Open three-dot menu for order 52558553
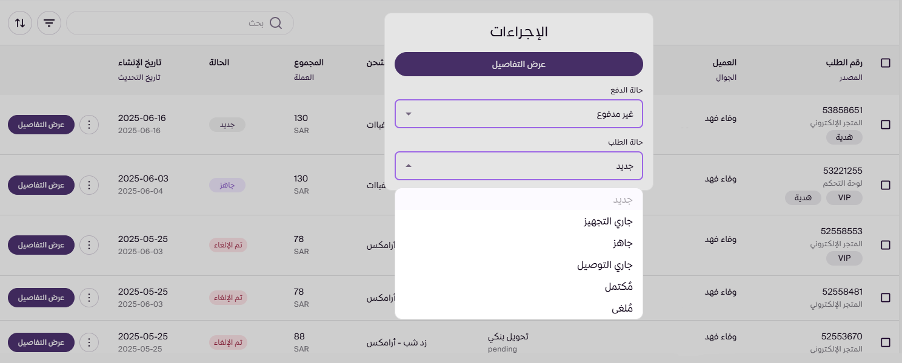Viewport: 902px width, 363px height. pos(89,245)
